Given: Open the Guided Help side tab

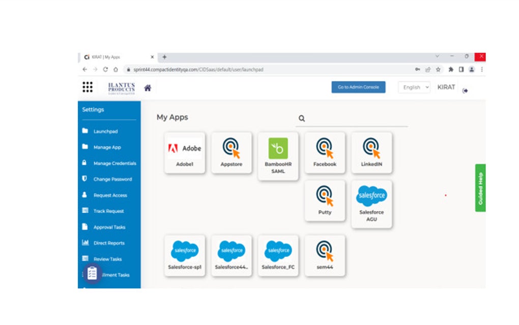Looking at the screenshot, I should point(480,188).
